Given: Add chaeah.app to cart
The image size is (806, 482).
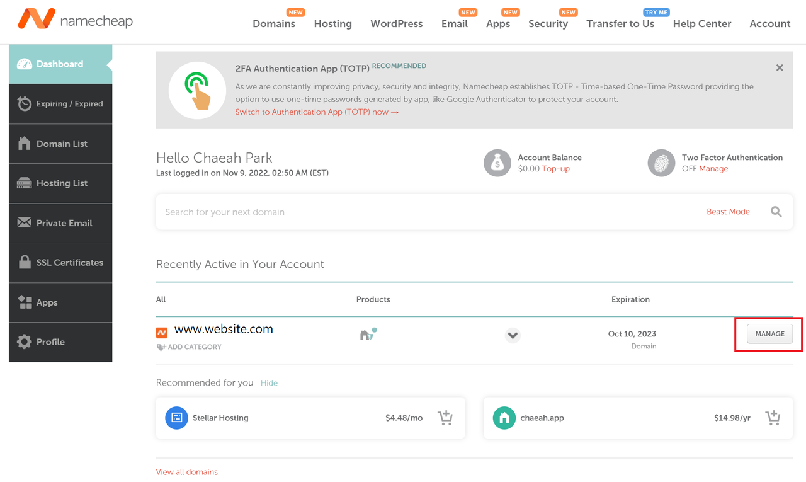Looking at the screenshot, I should click(773, 417).
